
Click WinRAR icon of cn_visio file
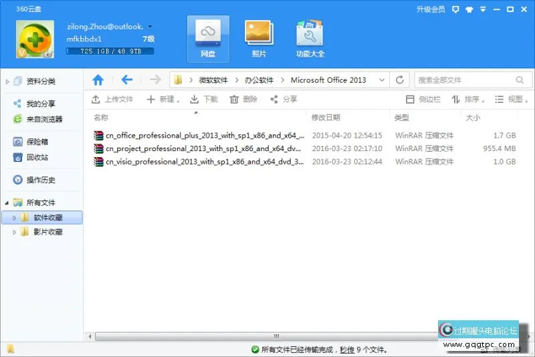(98, 162)
